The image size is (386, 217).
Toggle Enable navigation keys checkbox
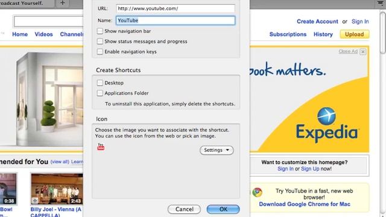click(100, 52)
